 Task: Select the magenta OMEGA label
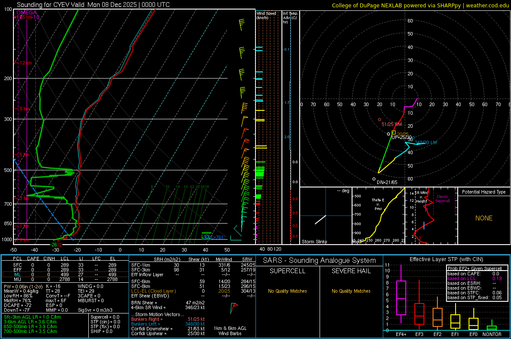pos(27,13)
